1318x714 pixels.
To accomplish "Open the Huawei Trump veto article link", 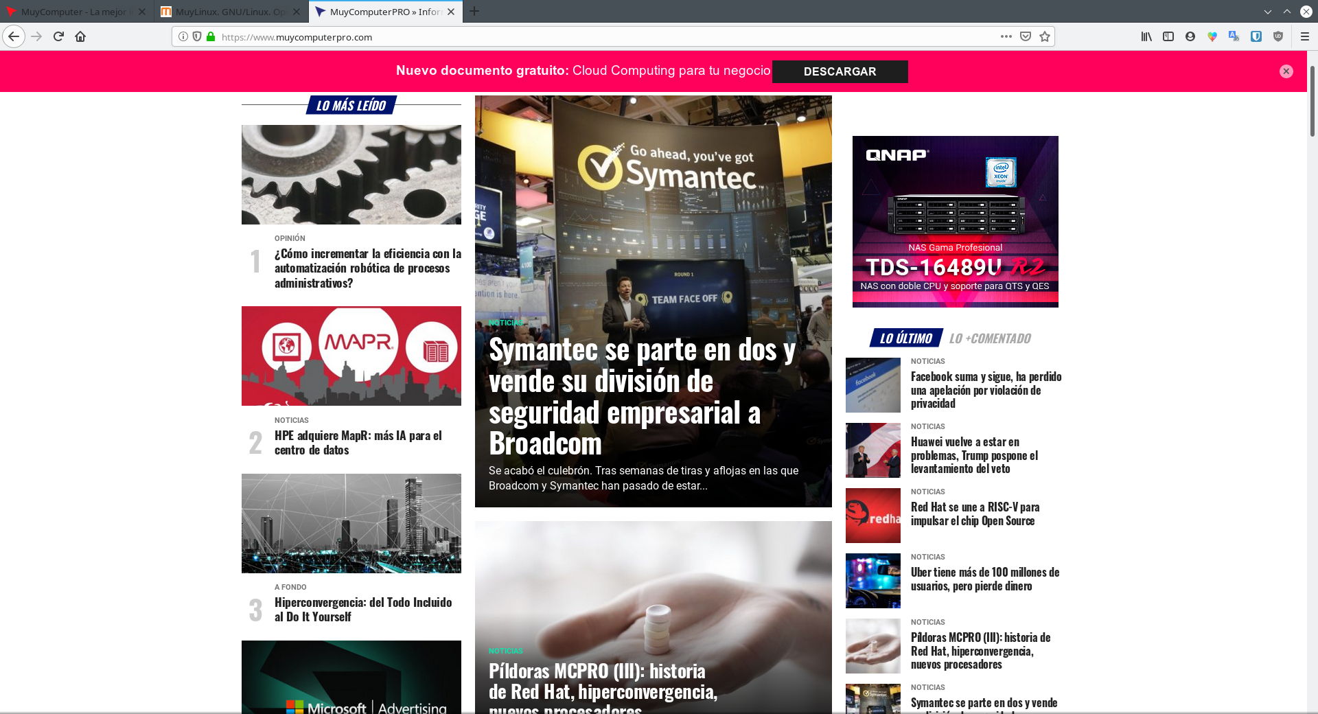I will 974,455.
